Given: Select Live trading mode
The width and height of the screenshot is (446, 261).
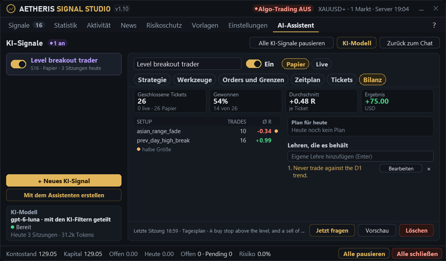Looking at the screenshot, I should point(322,64).
